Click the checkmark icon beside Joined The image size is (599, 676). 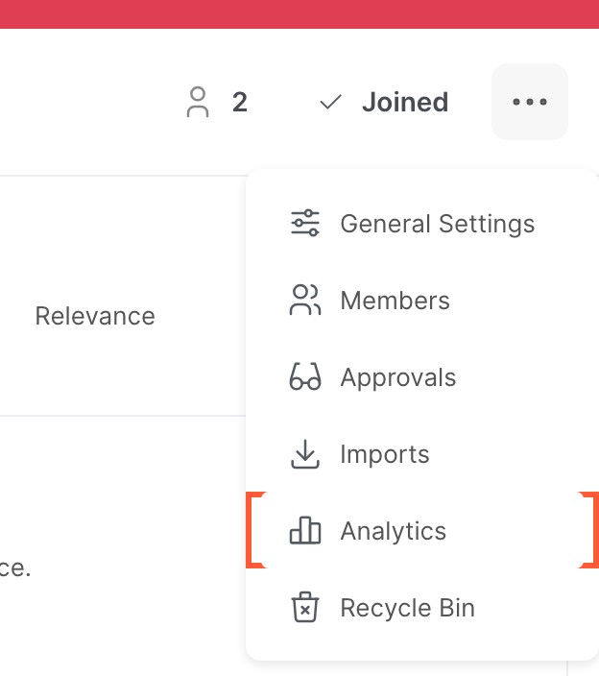click(330, 102)
